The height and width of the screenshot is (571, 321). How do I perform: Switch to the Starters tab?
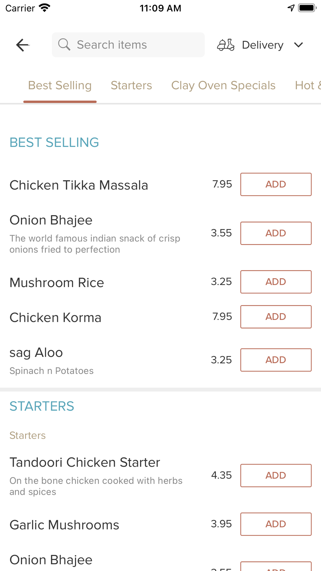(131, 85)
